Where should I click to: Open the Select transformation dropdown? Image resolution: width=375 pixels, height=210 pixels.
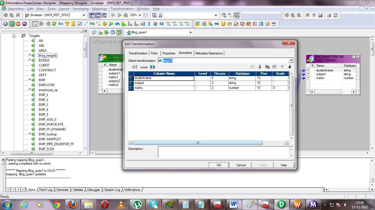(290, 60)
